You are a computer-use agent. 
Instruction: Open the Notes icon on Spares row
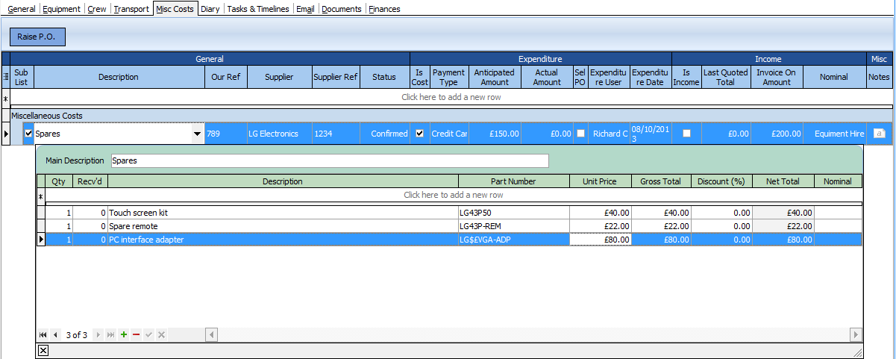click(x=879, y=134)
